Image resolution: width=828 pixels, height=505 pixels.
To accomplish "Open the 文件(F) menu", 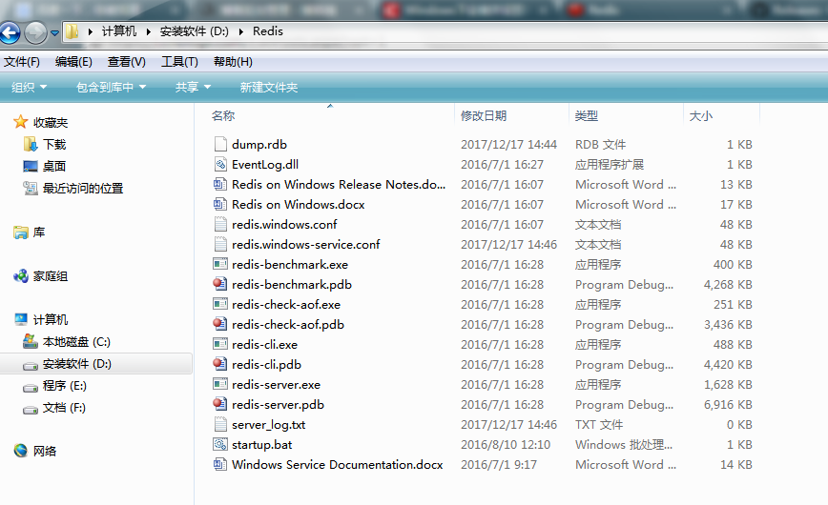I will [22, 62].
